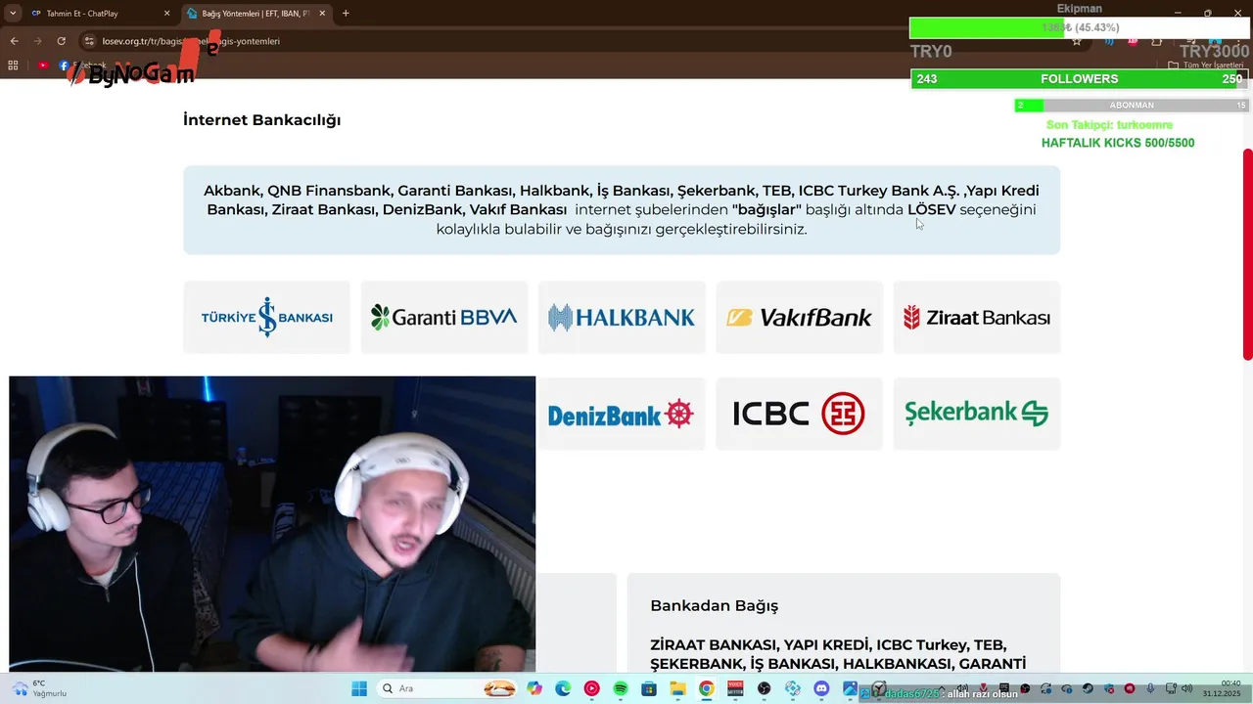Open the DenizBank logo card
The image size is (1253, 704).
pyautogui.click(x=622, y=414)
